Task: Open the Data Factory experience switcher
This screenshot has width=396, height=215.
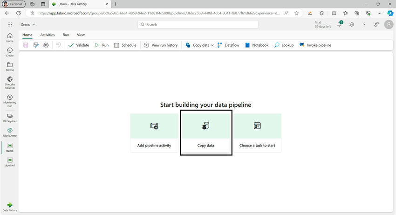Action: [10, 207]
